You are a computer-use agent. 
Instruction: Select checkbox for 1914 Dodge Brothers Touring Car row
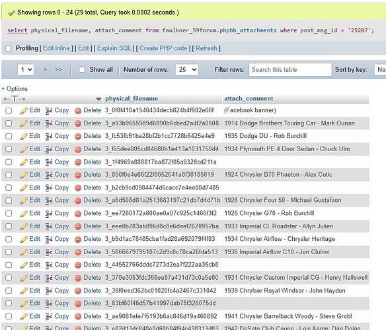(9, 123)
